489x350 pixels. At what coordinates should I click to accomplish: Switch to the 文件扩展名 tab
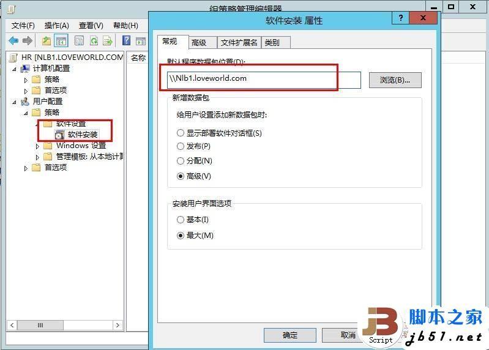239,43
